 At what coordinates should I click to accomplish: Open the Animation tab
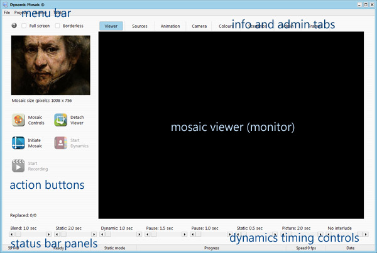pyautogui.click(x=170, y=26)
